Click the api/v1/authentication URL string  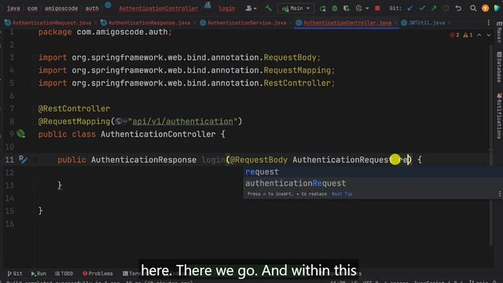(x=182, y=121)
